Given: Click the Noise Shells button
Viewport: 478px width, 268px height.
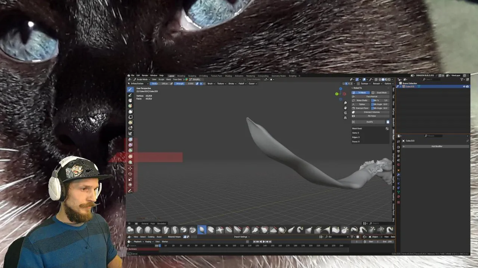Looking at the screenshot, I should (361, 100).
